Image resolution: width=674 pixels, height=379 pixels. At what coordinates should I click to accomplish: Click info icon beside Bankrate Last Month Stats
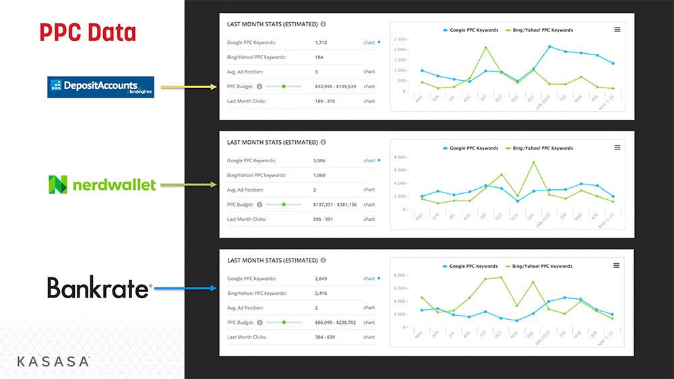pos(324,260)
